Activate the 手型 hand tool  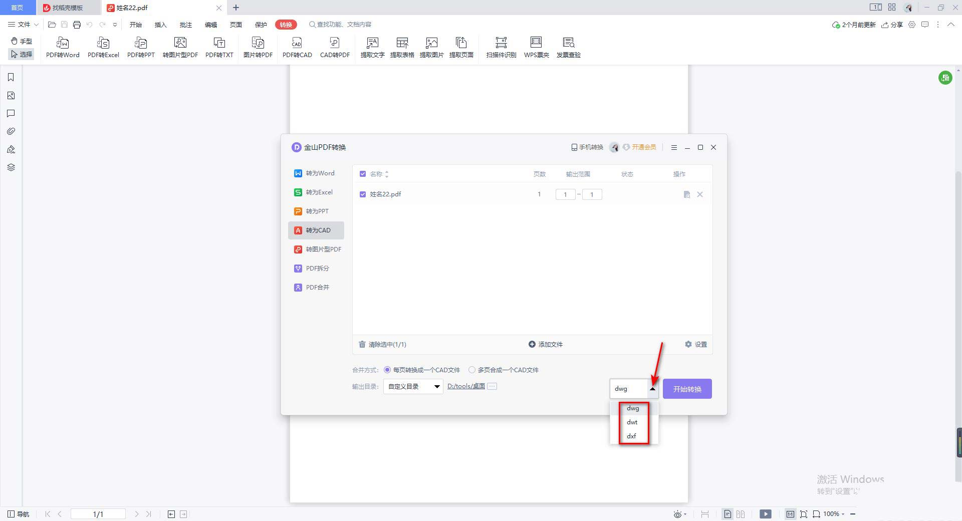[x=22, y=41]
